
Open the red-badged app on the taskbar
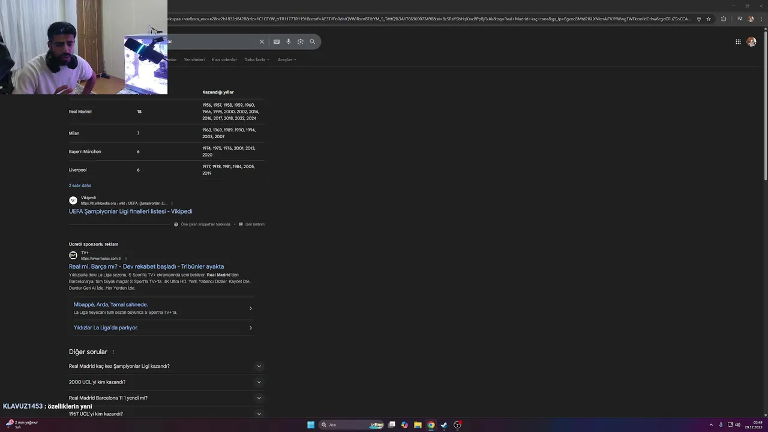click(x=457, y=425)
